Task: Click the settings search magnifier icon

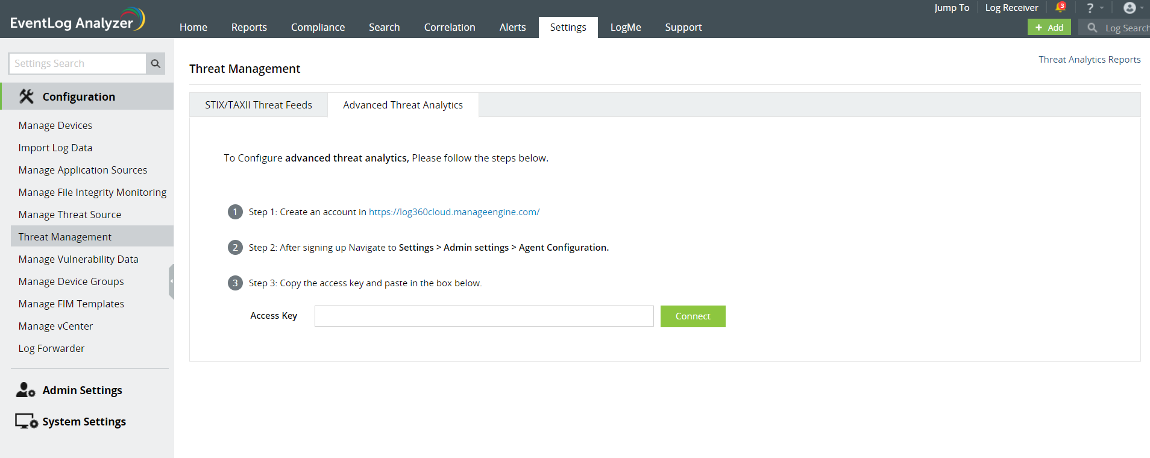Action: [156, 63]
